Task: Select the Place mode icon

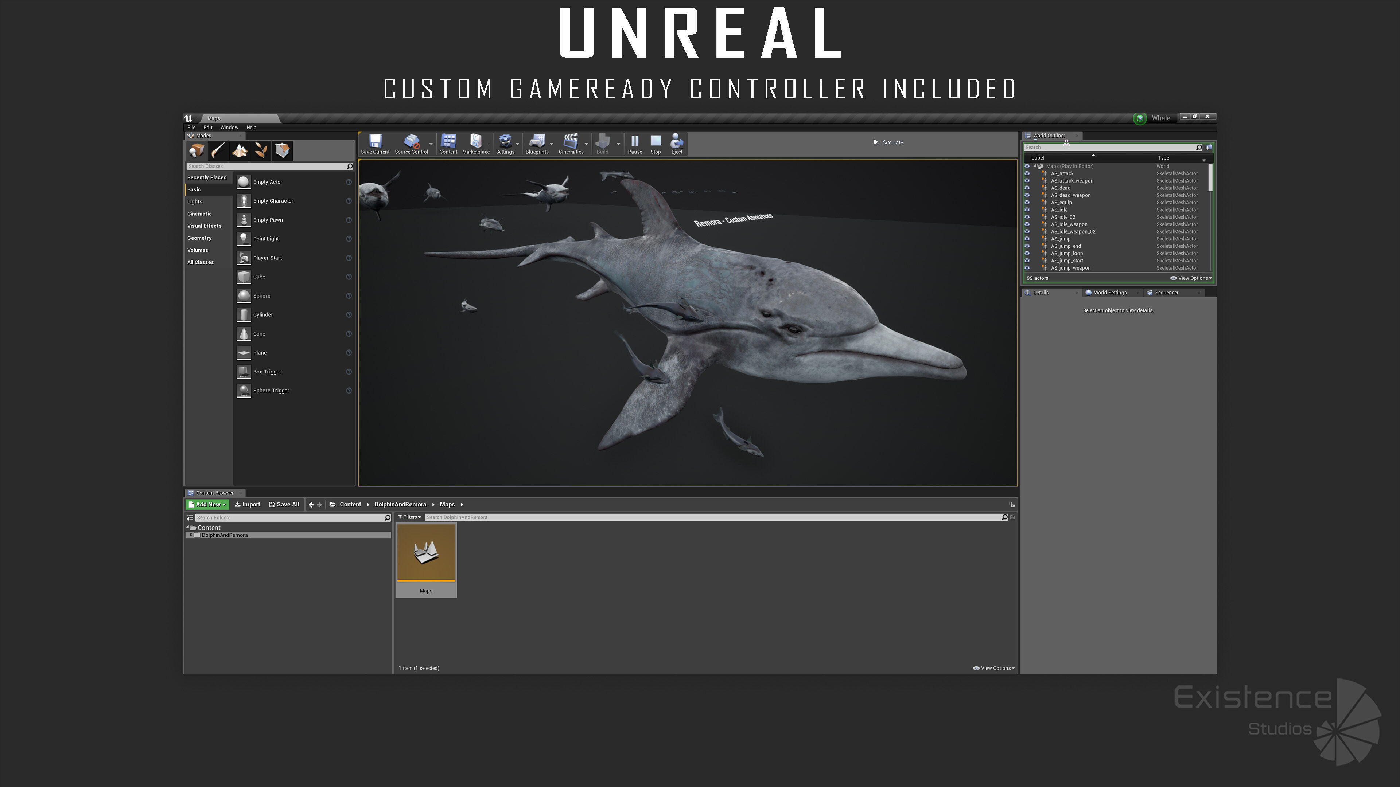Action: click(x=197, y=150)
